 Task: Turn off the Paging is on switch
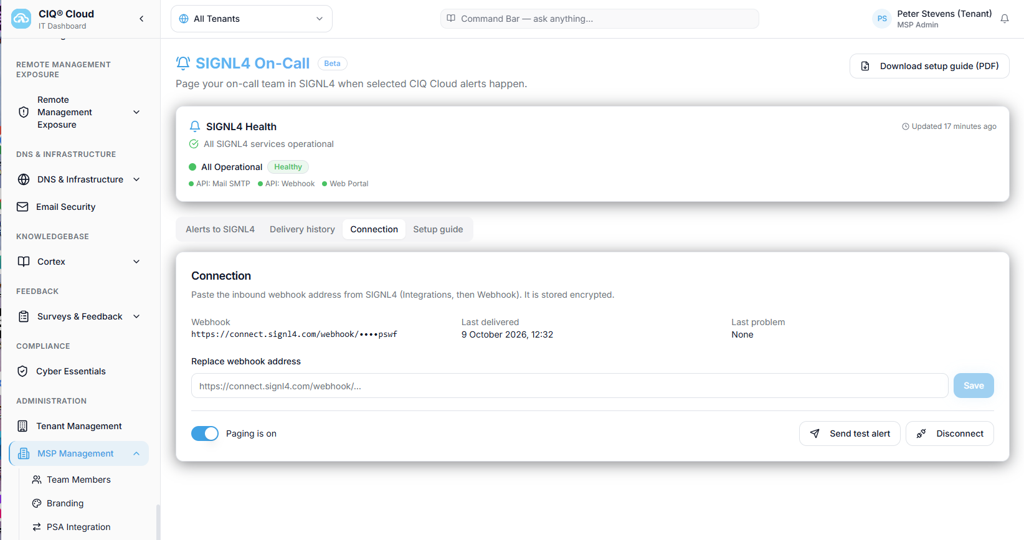tap(205, 433)
